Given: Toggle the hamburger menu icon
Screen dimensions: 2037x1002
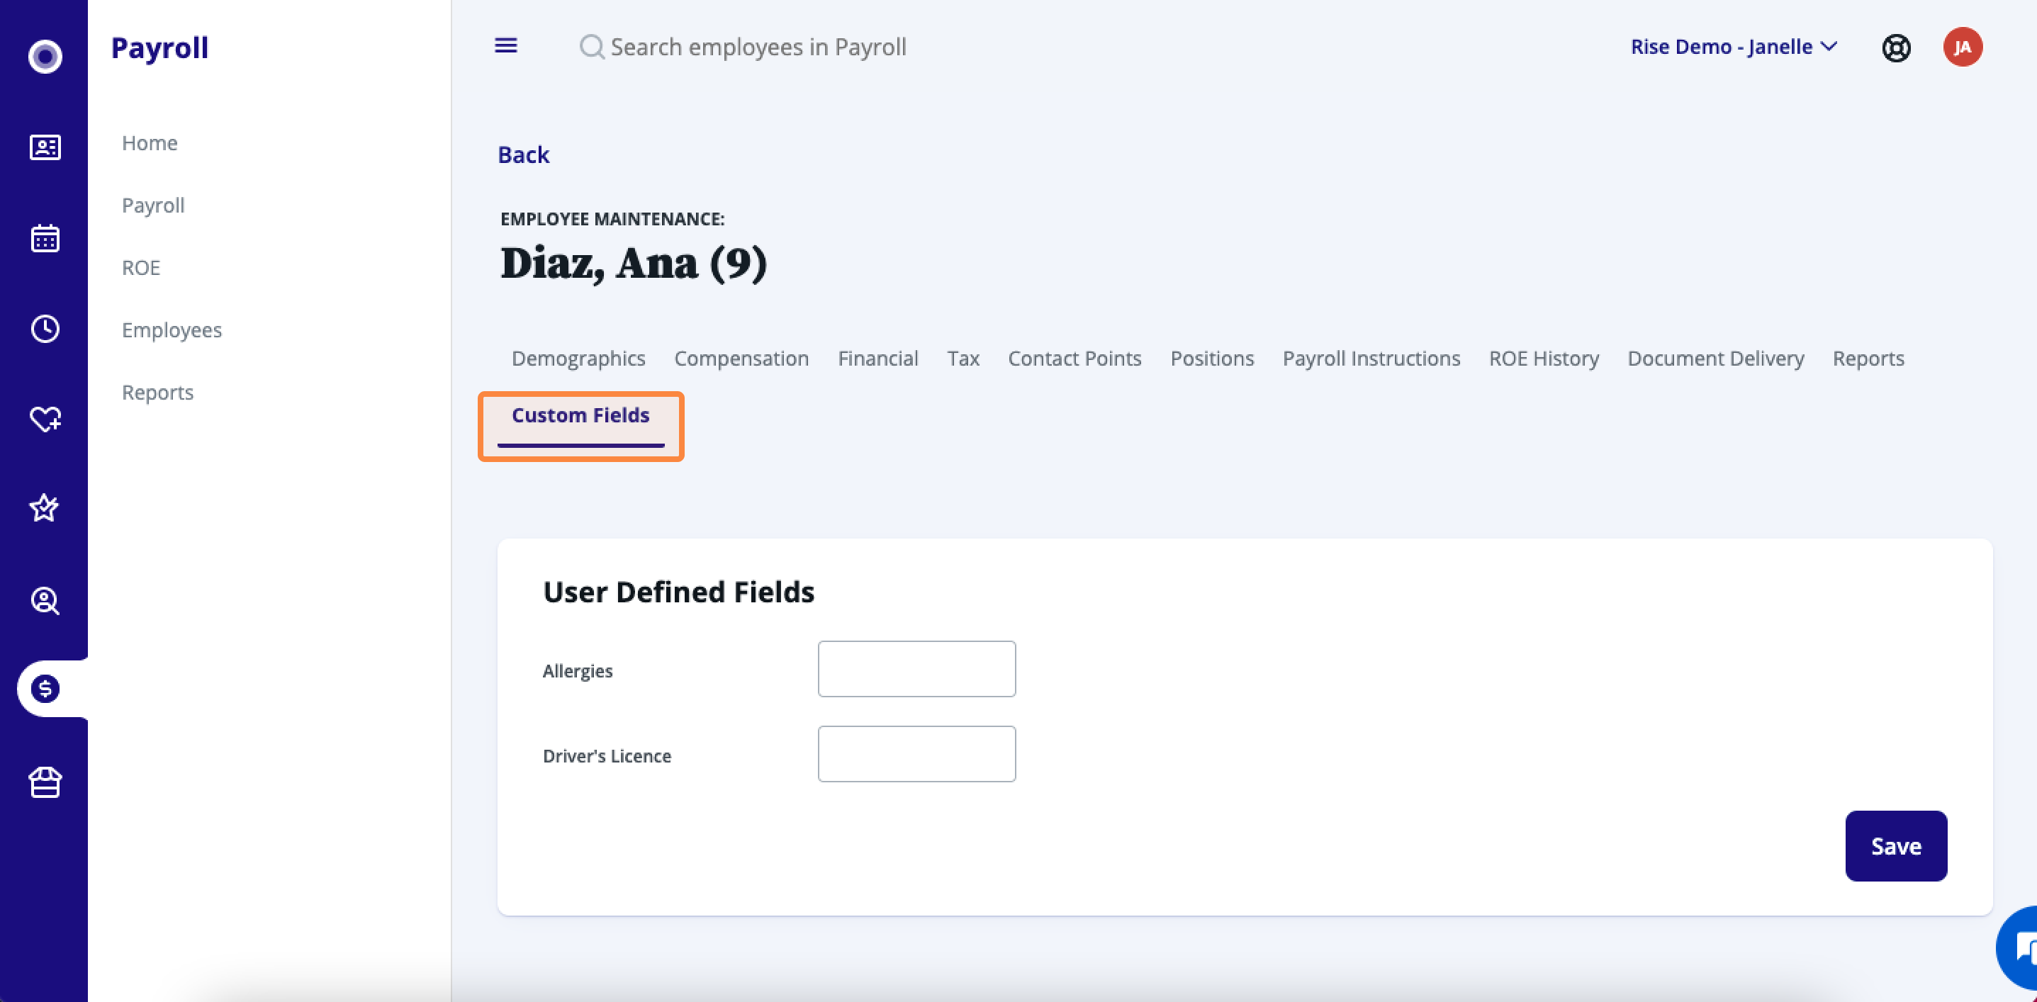Looking at the screenshot, I should (506, 46).
